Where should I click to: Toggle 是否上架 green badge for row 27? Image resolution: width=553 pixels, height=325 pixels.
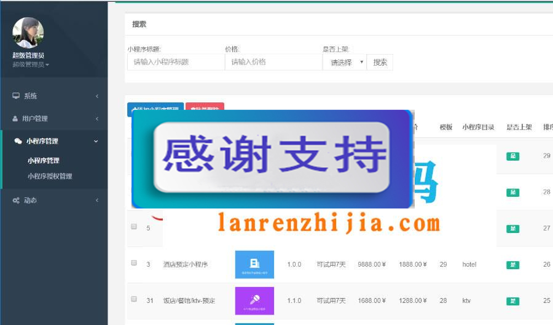(513, 229)
